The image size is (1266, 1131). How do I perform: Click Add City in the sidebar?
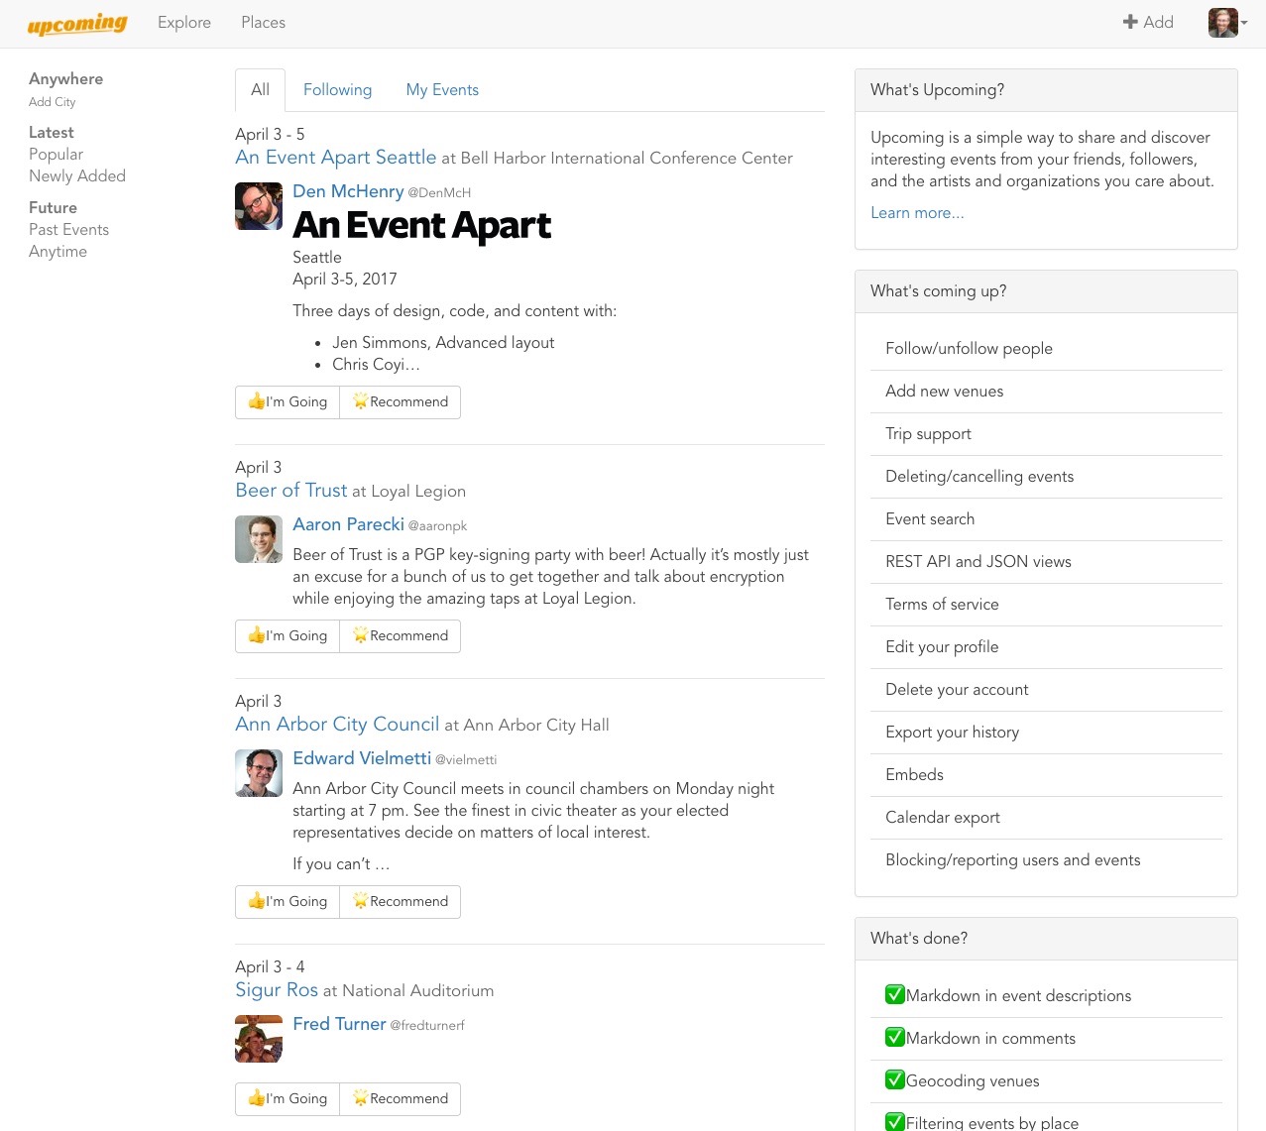pyautogui.click(x=52, y=102)
